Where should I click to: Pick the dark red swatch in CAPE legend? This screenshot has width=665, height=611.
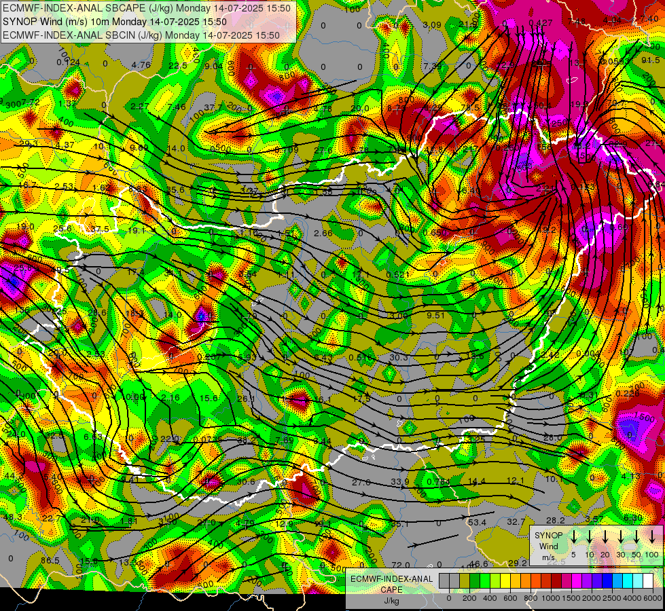pyautogui.click(x=556, y=581)
